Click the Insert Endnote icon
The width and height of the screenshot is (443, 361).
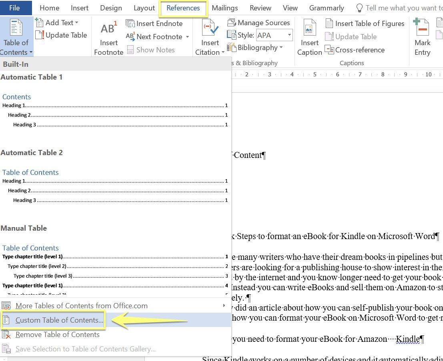[130, 24]
